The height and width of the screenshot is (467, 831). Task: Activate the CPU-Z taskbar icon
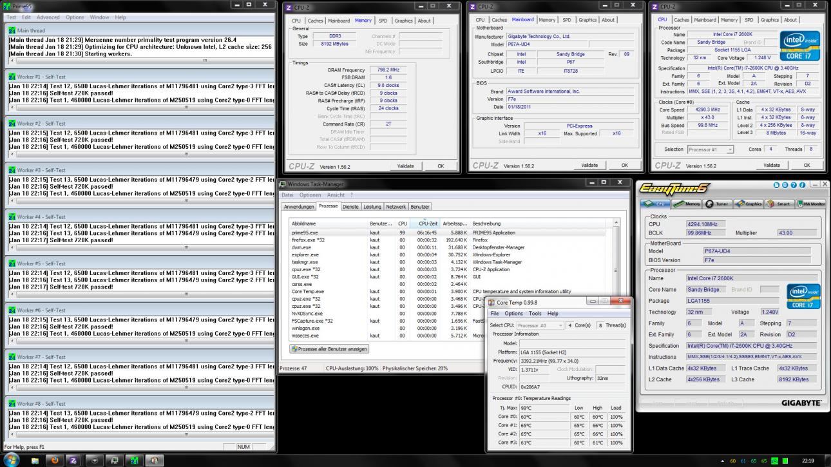click(73, 461)
